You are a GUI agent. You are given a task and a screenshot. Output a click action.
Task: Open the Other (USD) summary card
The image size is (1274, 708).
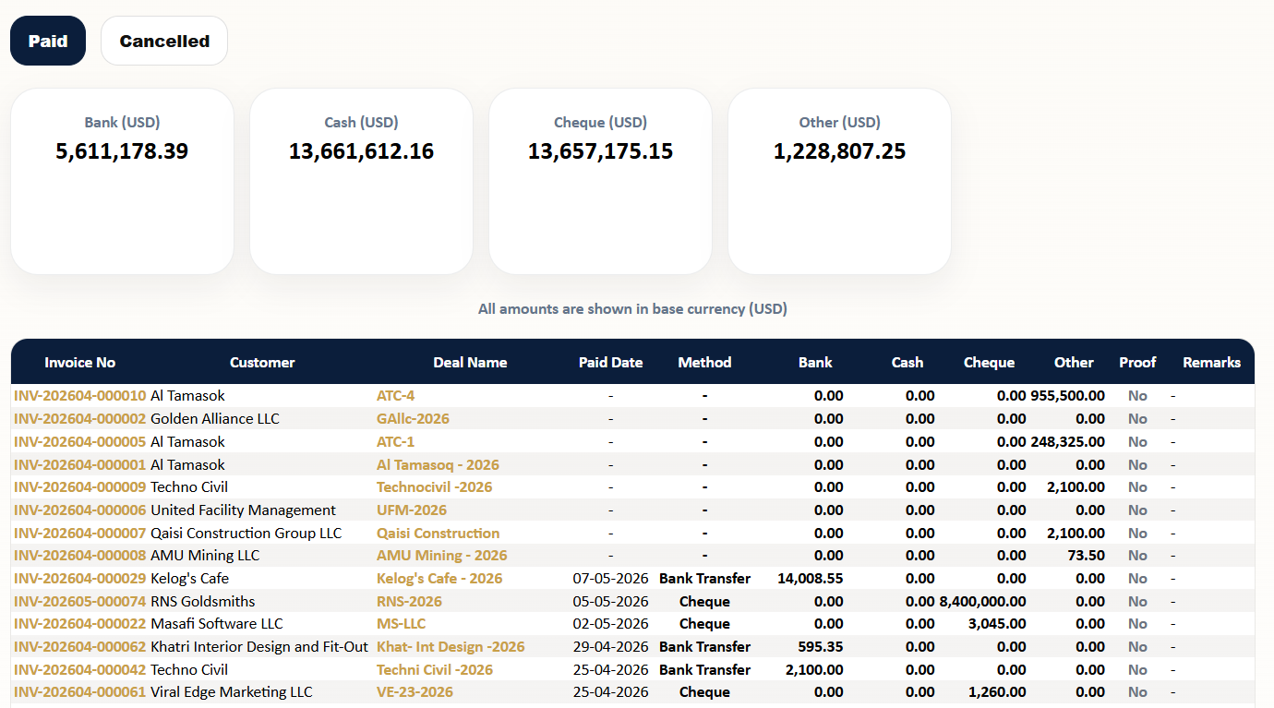click(839, 181)
